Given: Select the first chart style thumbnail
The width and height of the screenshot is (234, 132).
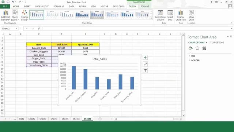Looking at the screenshot, I should click(37, 15).
